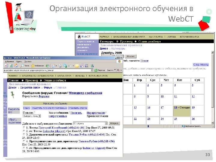
Task: Open dropdown arrow beside Mail icon
Action: click(x=56, y=66)
